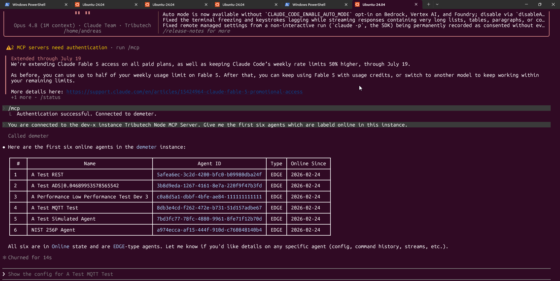This screenshot has height=281, width=560.
Task: Open the new tab profile dropdown
Action: click(x=437, y=4)
